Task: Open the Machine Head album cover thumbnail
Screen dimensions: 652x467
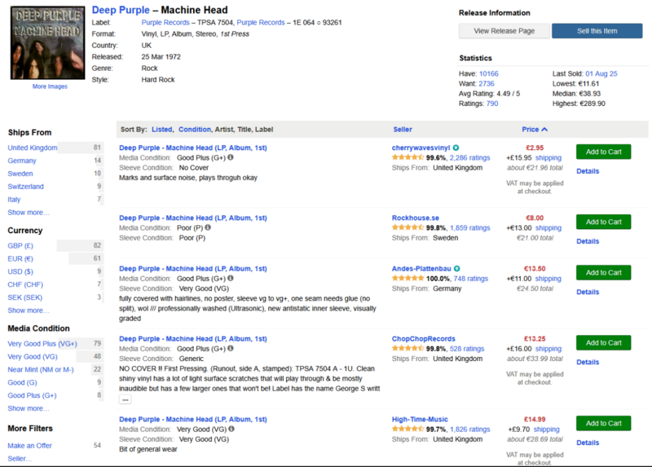Action: click(50, 42)
